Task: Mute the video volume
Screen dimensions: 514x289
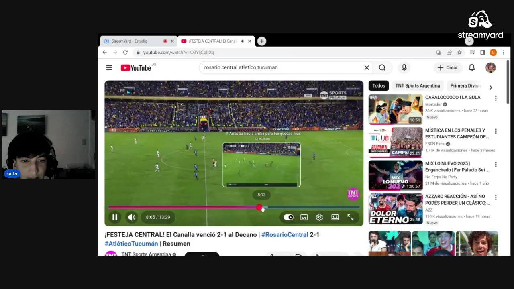Action: tap(132, 217)
